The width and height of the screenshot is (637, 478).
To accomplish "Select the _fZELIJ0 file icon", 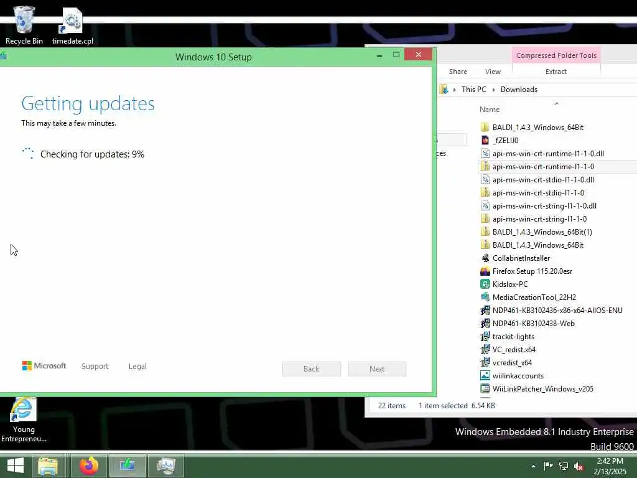I will 485,140.
